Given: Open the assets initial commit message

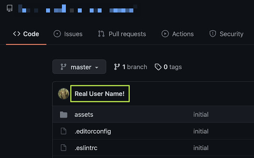Looking at the screenshot, I should point(200,115).
